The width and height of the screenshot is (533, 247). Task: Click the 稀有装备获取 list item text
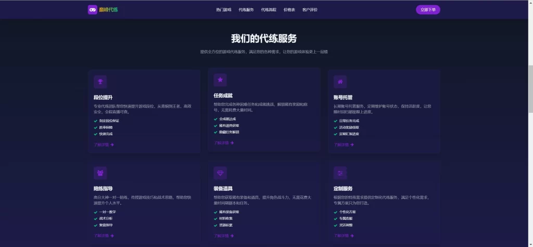[230, 212]
